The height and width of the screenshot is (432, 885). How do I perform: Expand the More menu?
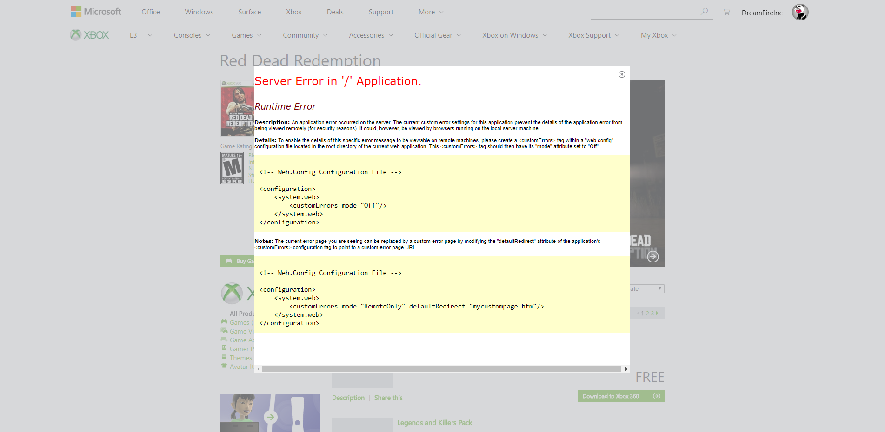point(431,12)
